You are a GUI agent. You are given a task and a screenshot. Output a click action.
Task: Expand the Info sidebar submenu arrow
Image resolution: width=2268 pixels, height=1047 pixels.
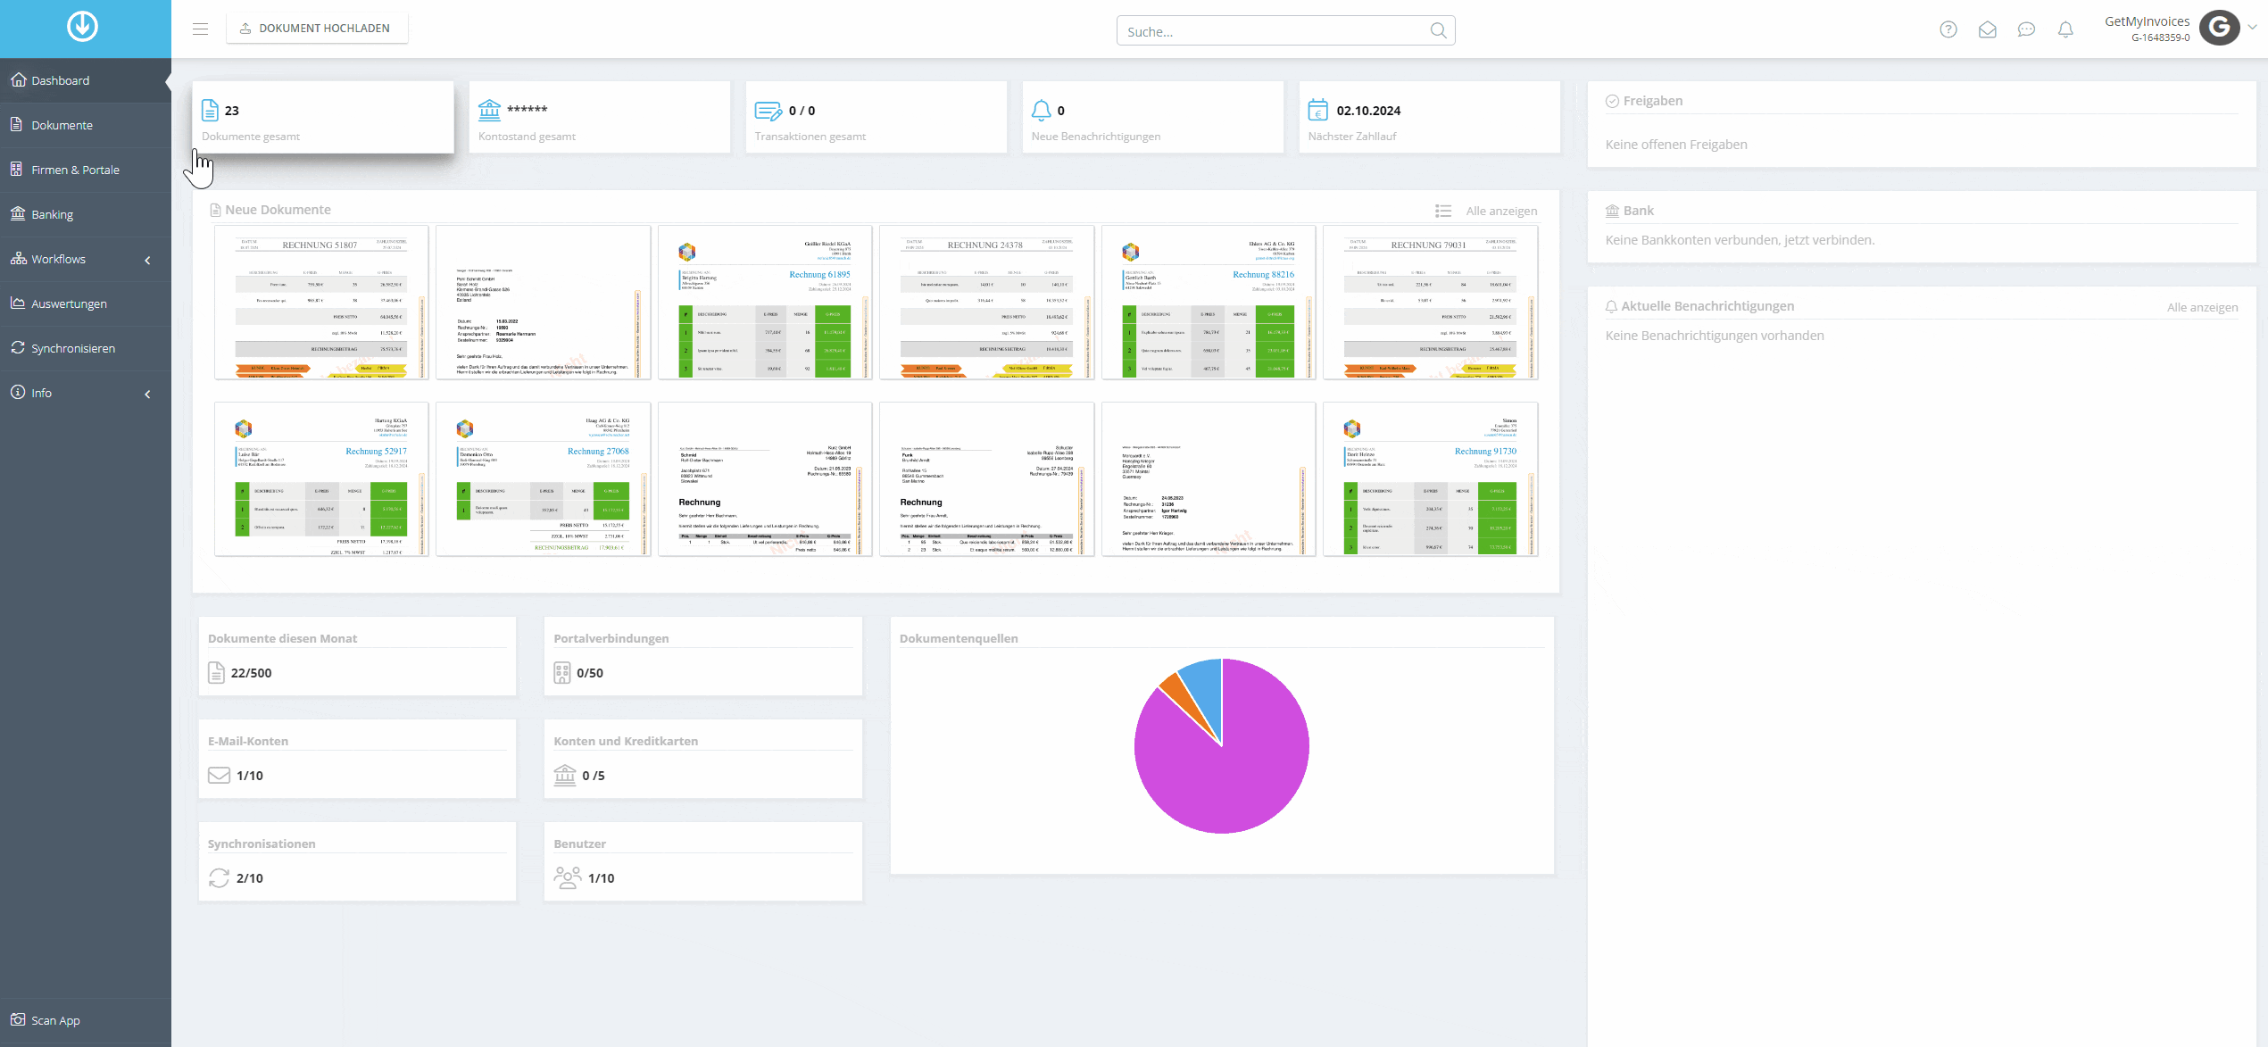[147, 394]
